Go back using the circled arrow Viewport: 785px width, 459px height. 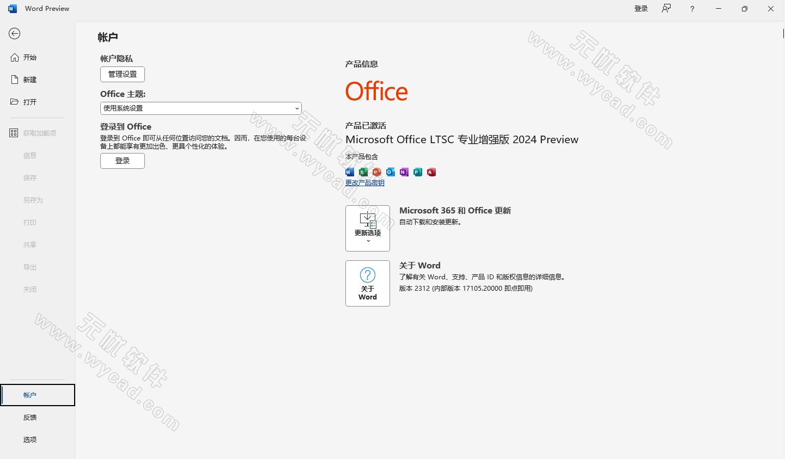(x=15, y=34)
